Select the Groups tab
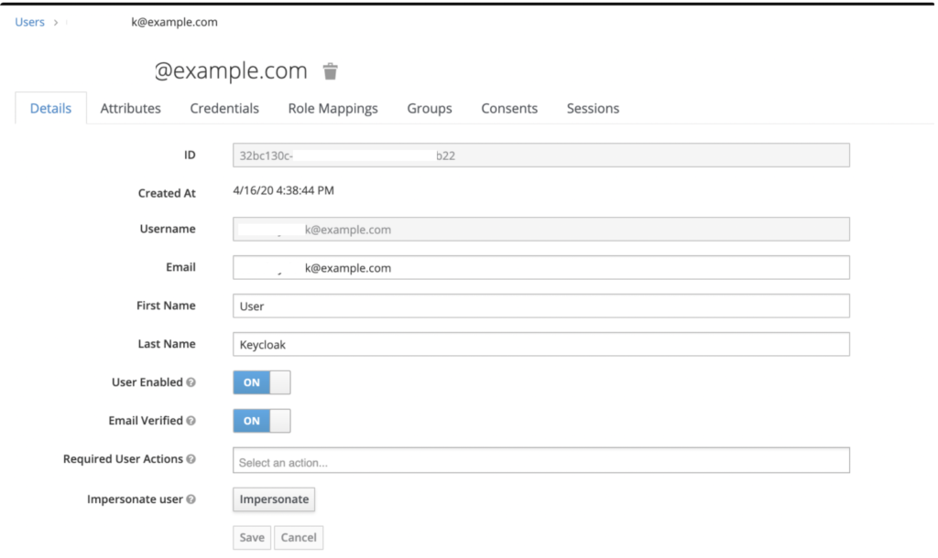Viewport: 938px width, 558px height. [430, 108]
